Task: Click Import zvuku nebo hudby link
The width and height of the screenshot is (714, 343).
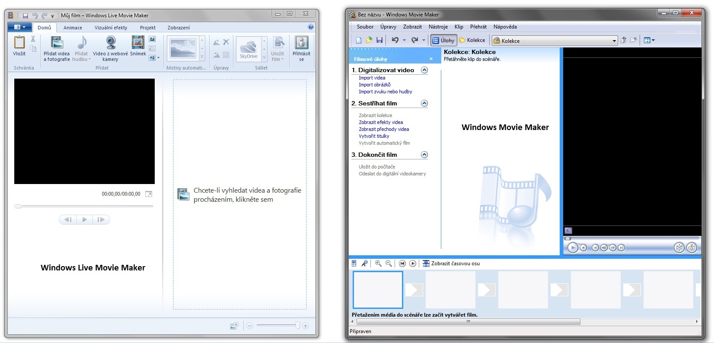Action: (x=385, y=92)
